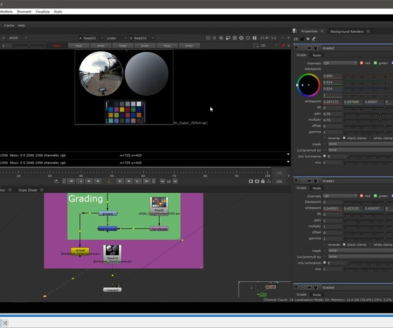Click the red pipe icon in the viewer toolbar
Screen dimensions: 393x328
point(283,45)
